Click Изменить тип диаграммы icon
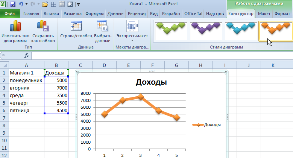The height and width of the screenshot is (158, 293). point(15,27)
